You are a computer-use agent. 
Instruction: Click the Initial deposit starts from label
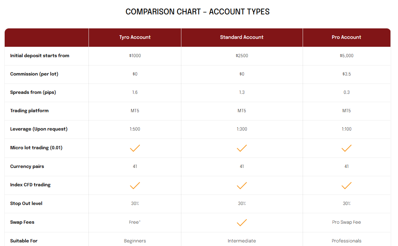(x=40, y=56)
